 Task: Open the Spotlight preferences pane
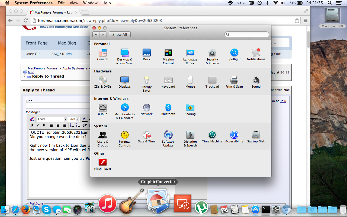point(234,55)
